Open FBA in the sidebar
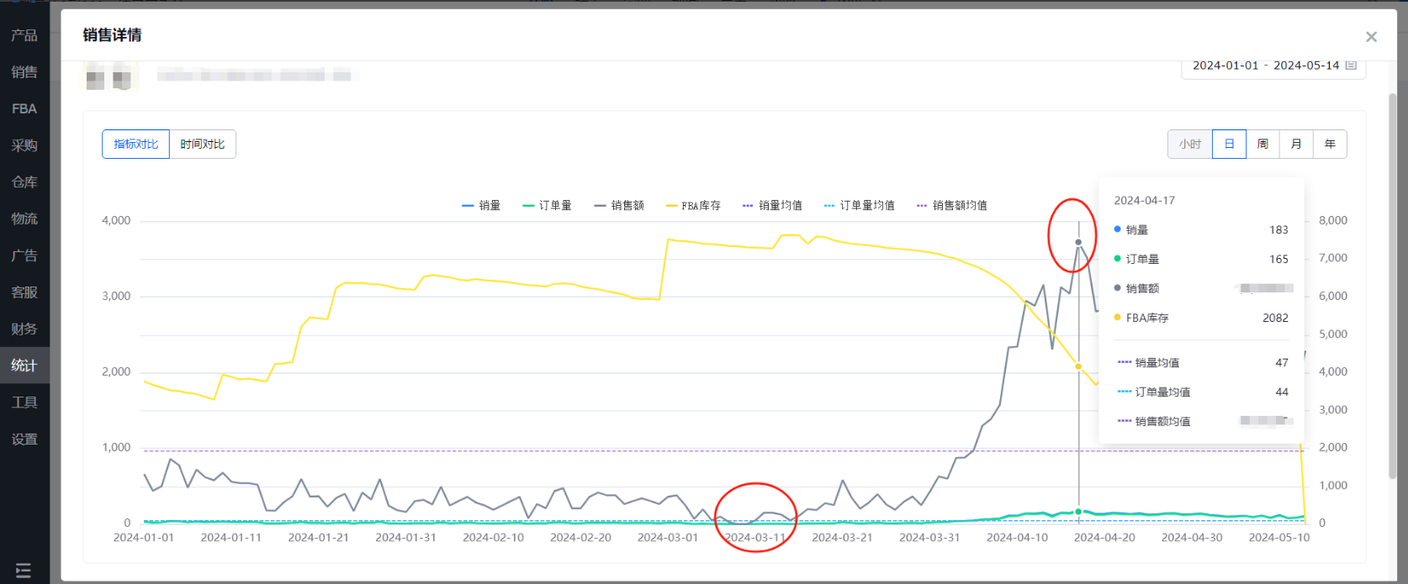 tap(24, 108)
